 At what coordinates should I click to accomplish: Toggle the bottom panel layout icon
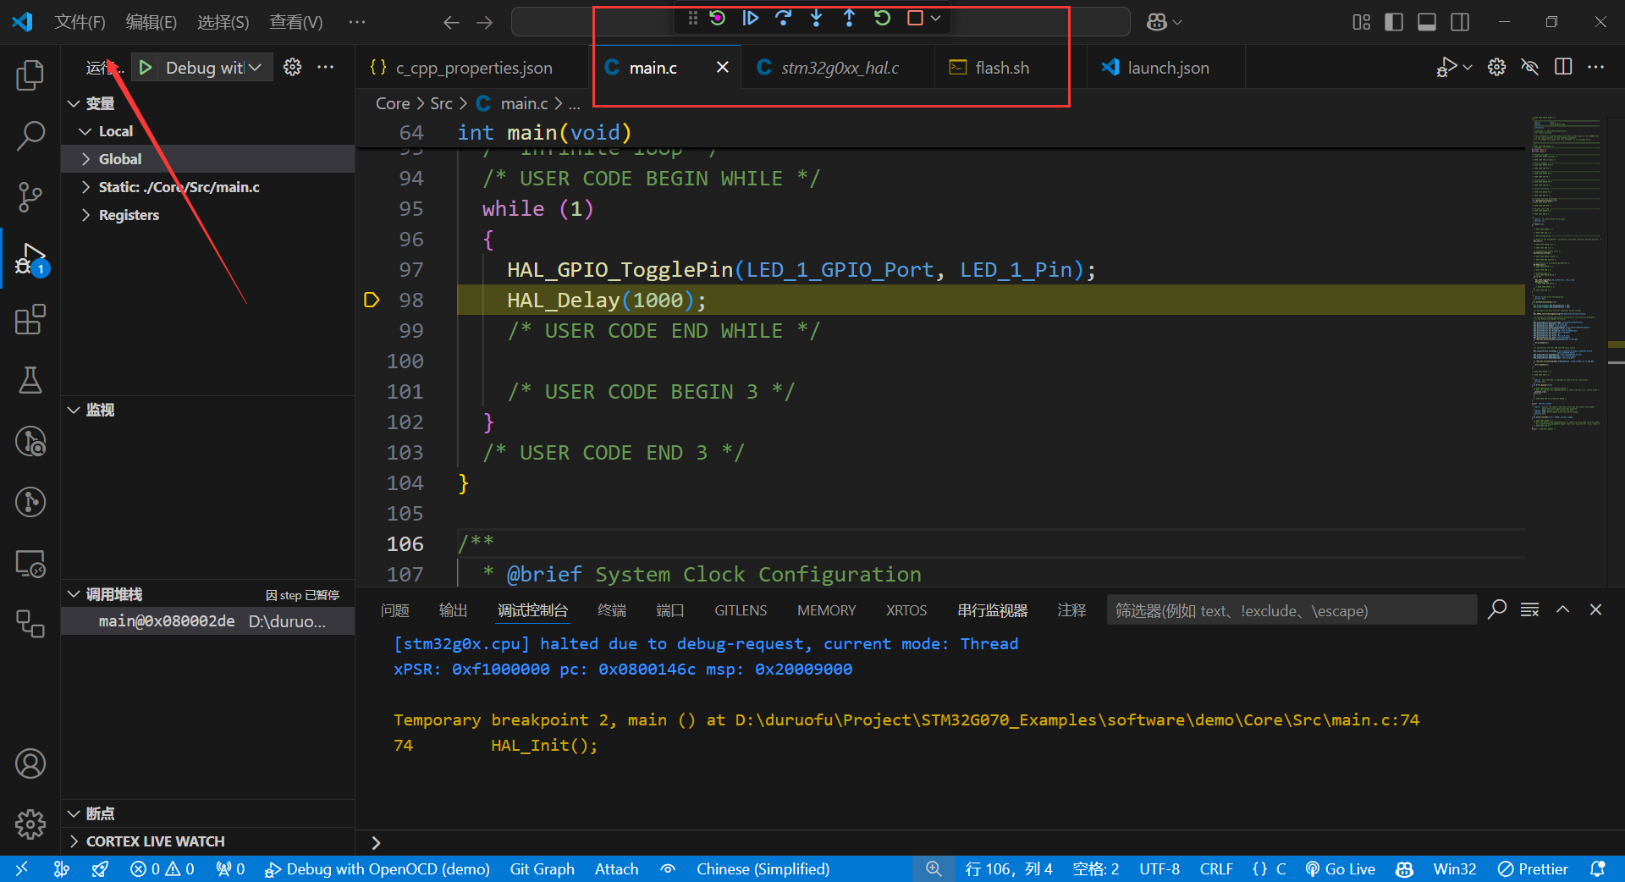tap(1426, 22)
